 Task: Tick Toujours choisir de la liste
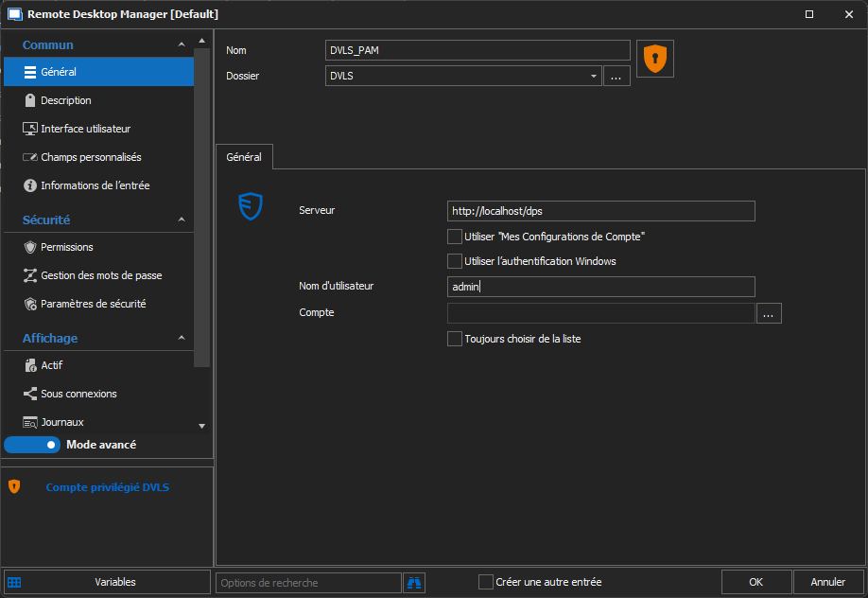point(455,339)
